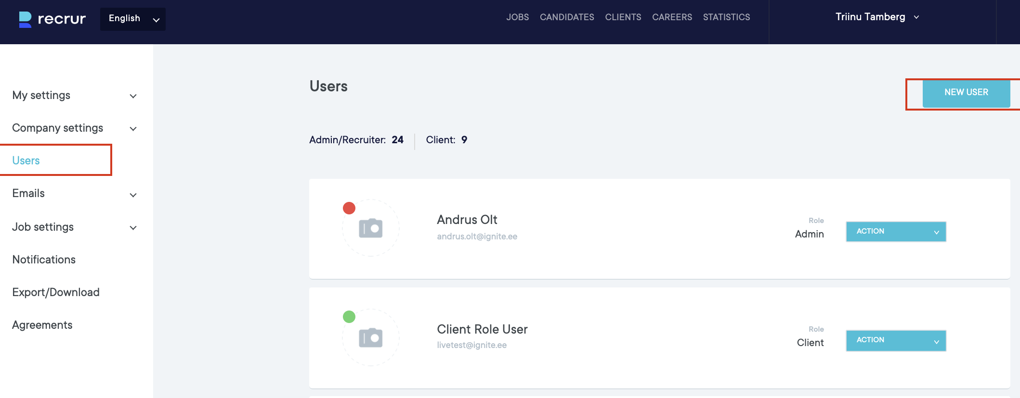This screenshot has width=1020, height=398.
Task: Open Action dropdown for Client Role User
Action: tap(896, 340)
